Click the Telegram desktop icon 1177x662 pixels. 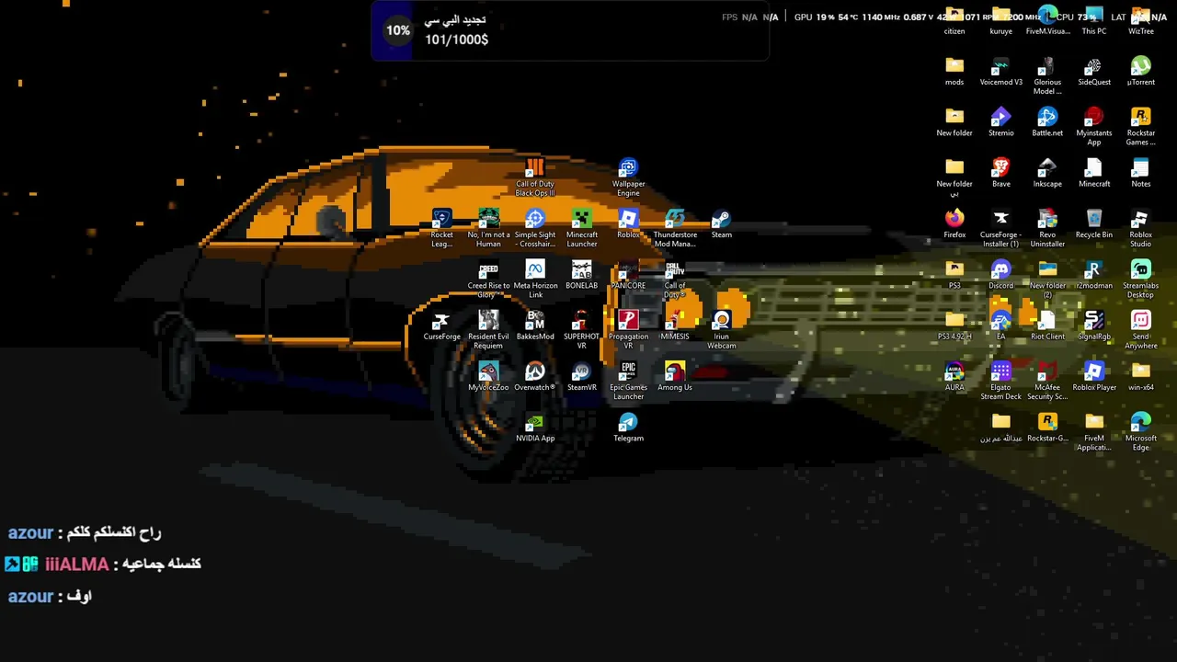pyautogui.click(x=628, y=428)
